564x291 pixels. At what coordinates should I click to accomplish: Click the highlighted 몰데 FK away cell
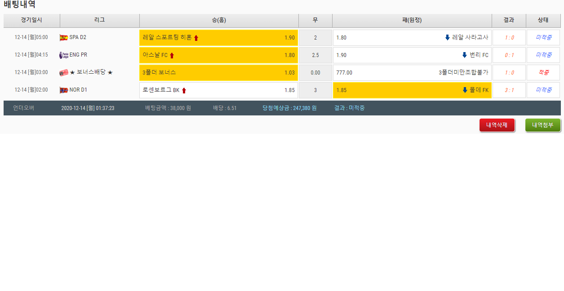(x=412, y=90)
